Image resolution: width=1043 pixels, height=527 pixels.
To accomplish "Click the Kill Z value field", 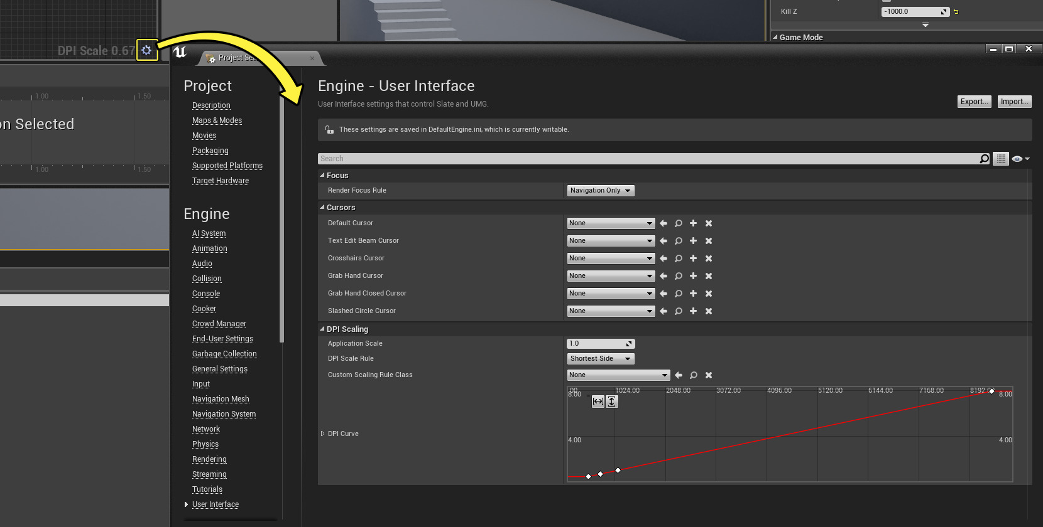I will click(x=915, y=12).
